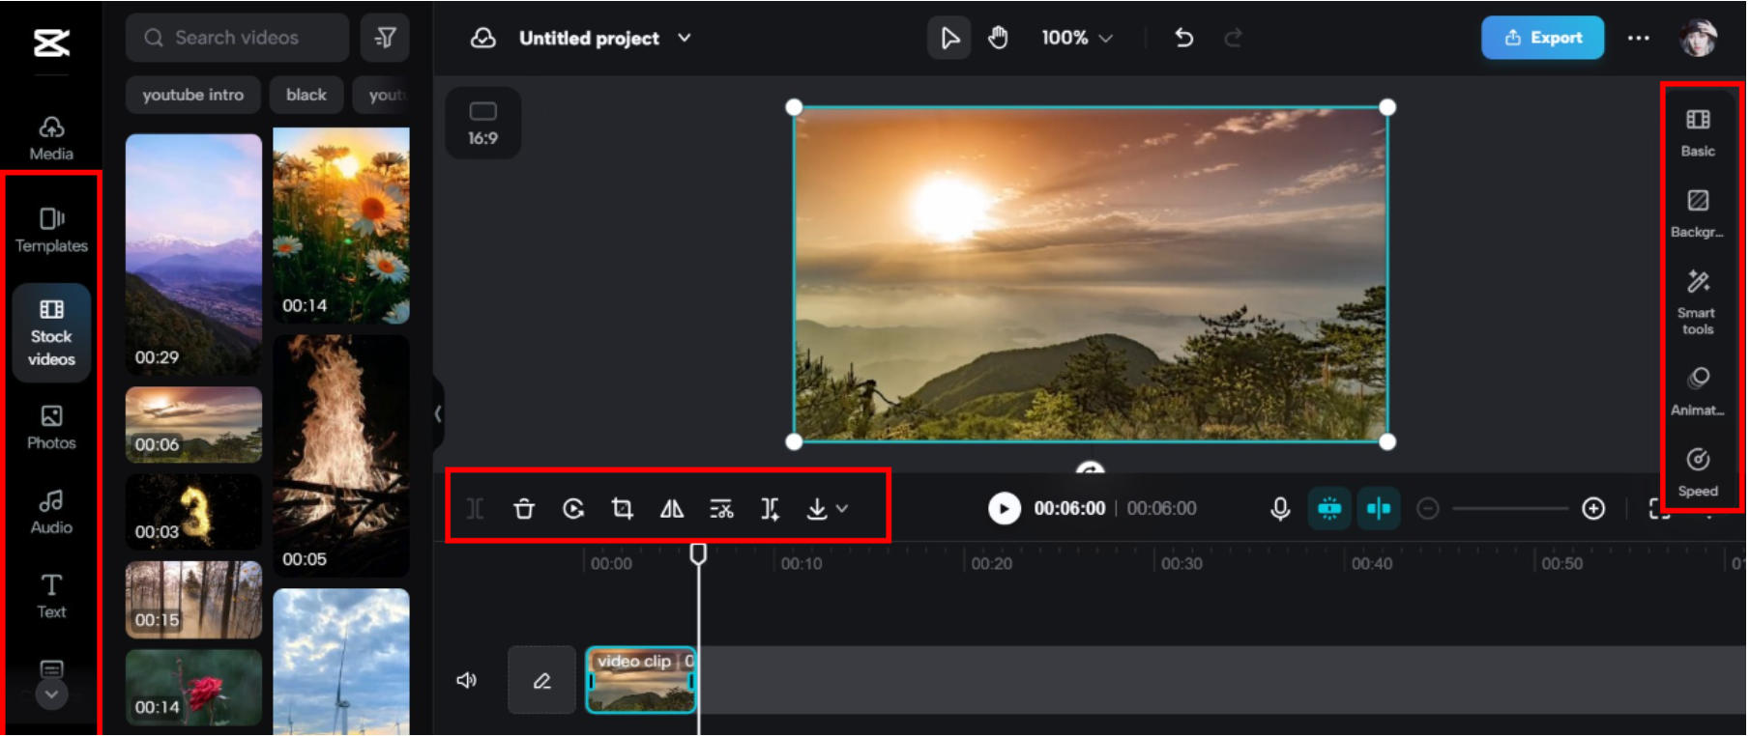Viewport: 1750px width, 736px height.
Task: Choose the 00:15 forest stock video
Action: point(193,600)
